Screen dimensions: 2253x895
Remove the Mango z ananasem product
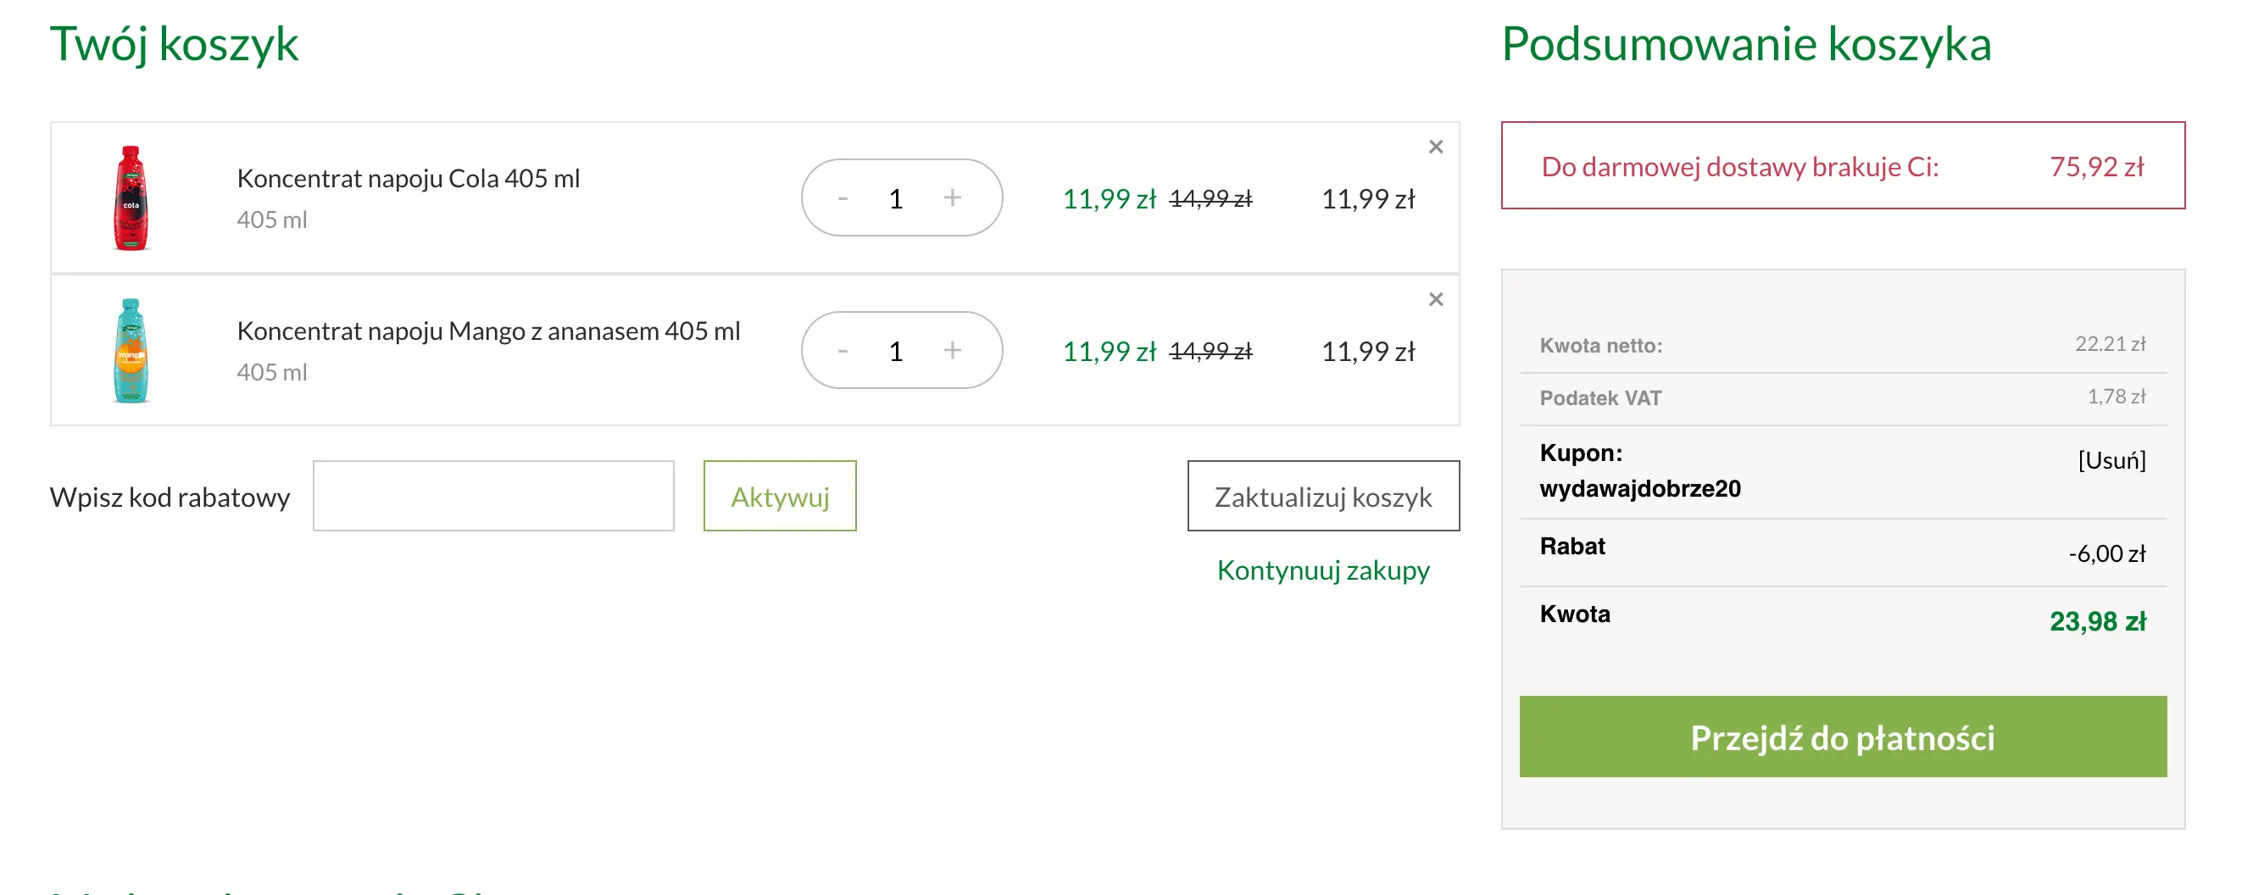point(1436,299)
